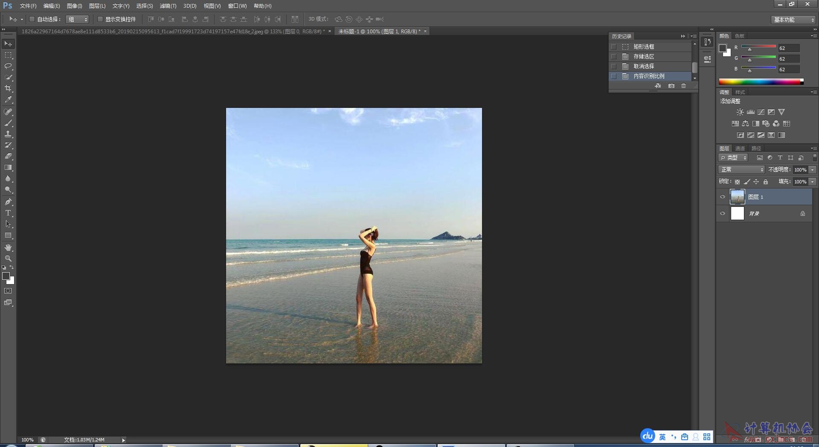Open status bar info arrow menu
The width and height of the screenshot is (819, 447).
[124, 440]
